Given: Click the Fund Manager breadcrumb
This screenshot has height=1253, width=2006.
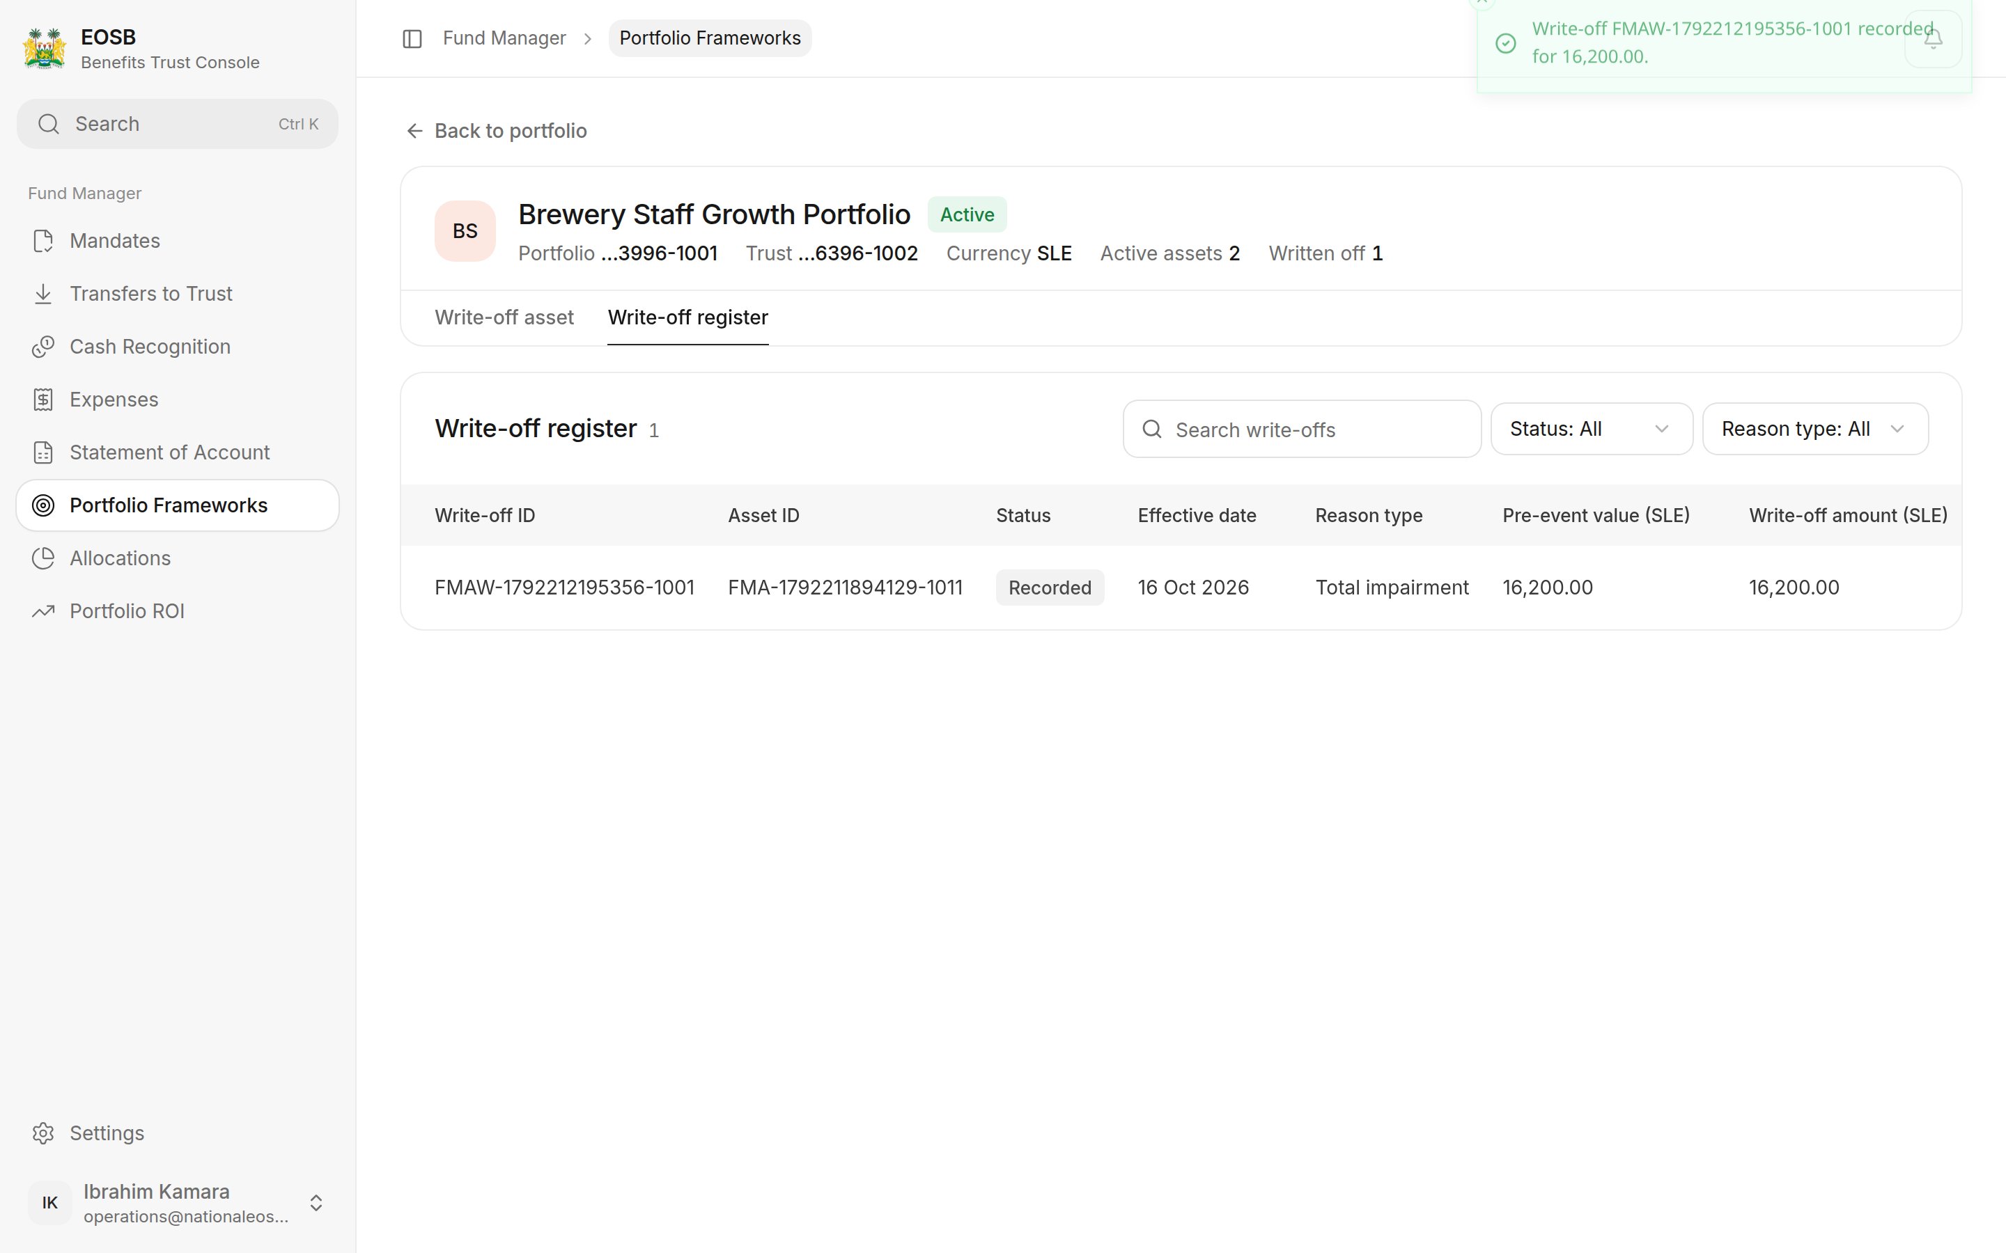Looking at the screenshot, I should (504, 38).
